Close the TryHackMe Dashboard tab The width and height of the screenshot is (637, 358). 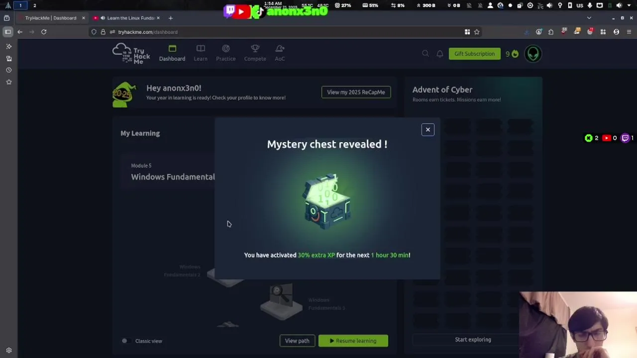(83, 18)
